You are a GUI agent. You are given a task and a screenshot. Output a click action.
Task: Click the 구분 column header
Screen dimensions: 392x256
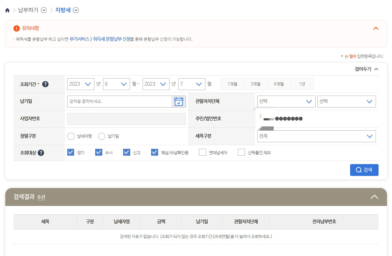tap(90, 222)
